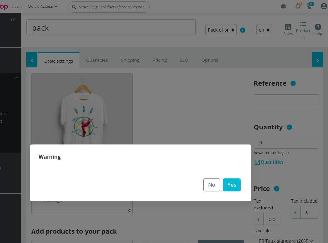Click the debug mode bug icon
The height and width of the screenshot is (243, 328).
point(283,6)
